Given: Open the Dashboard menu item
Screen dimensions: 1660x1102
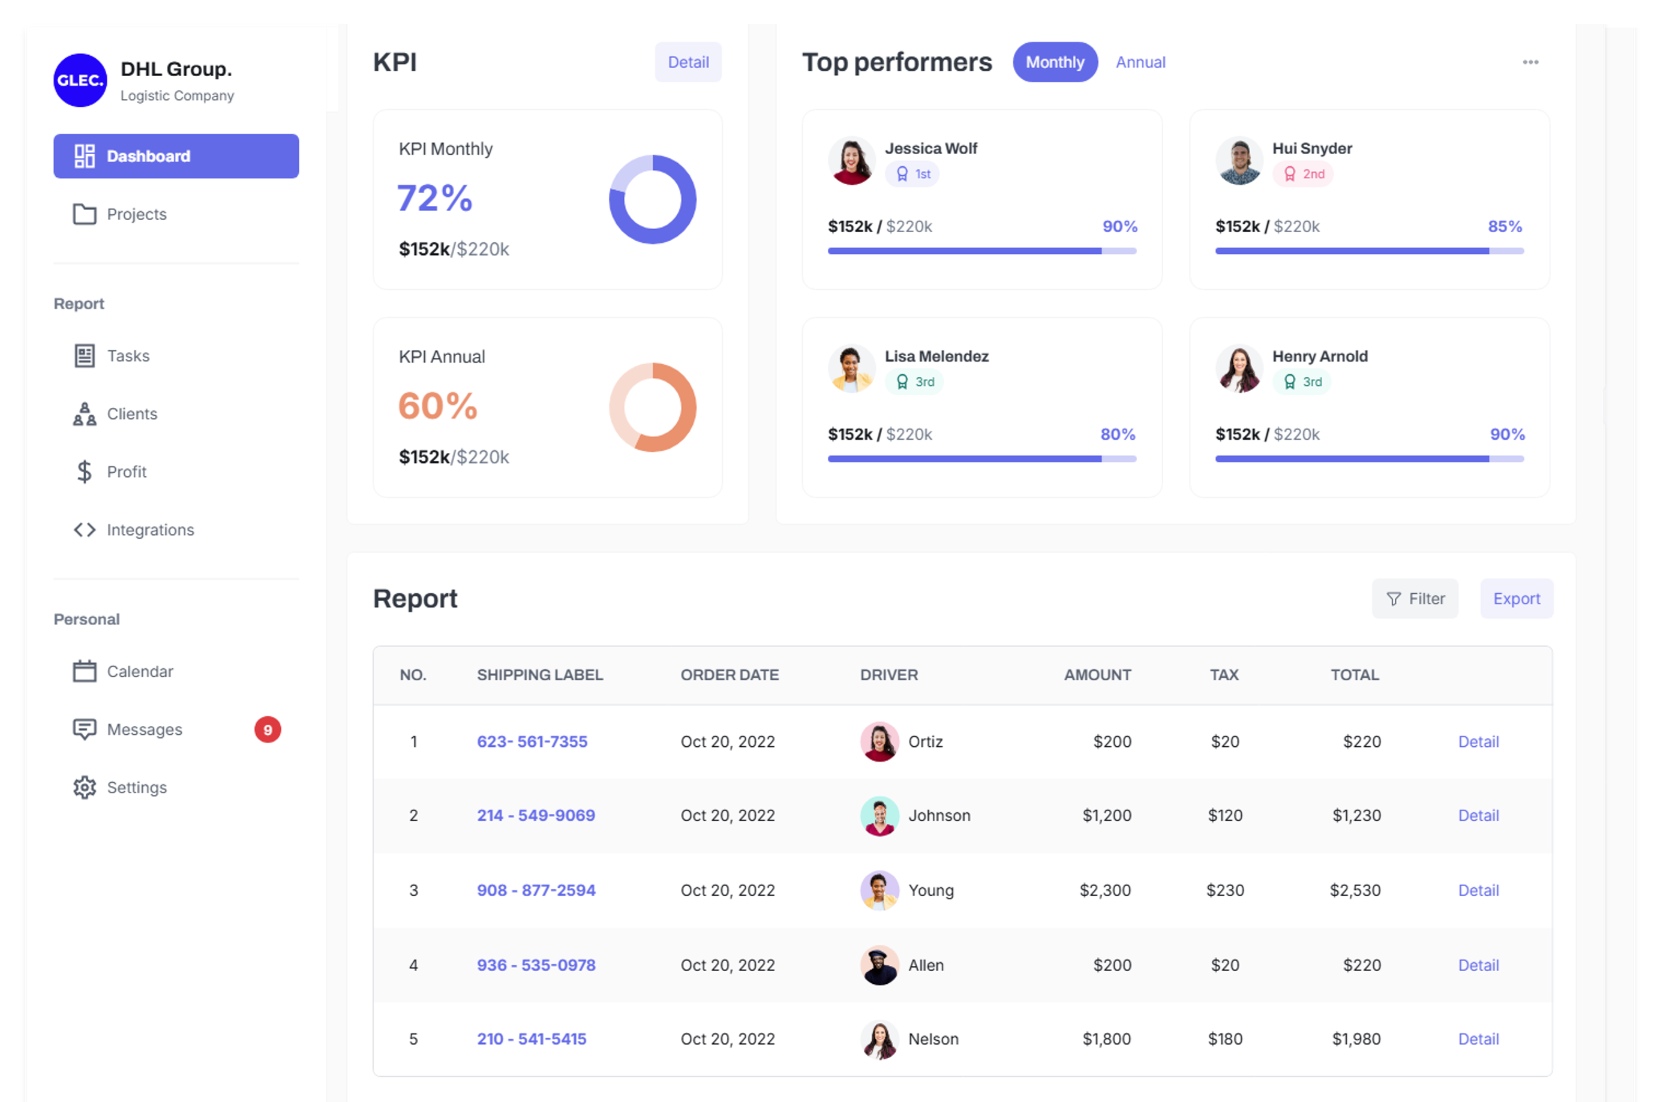Looking at the screenshot, I should click(176, 156).
